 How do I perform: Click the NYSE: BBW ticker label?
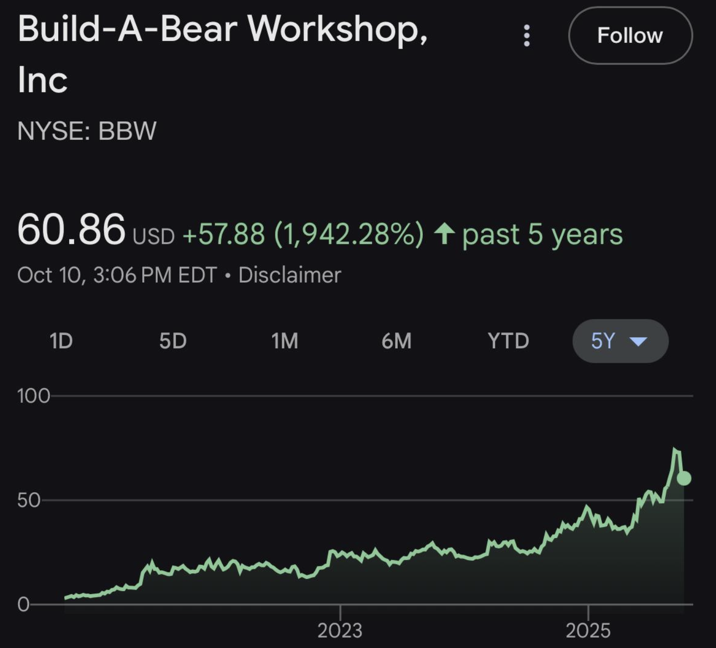87,131
